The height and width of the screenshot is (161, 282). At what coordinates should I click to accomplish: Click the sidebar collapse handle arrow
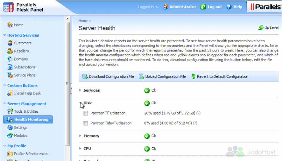pyautogui.click(x=71, y=88)
